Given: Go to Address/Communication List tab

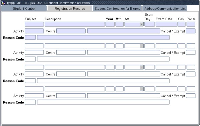Looking at the screenshot, I should click(x=165, y=9).
